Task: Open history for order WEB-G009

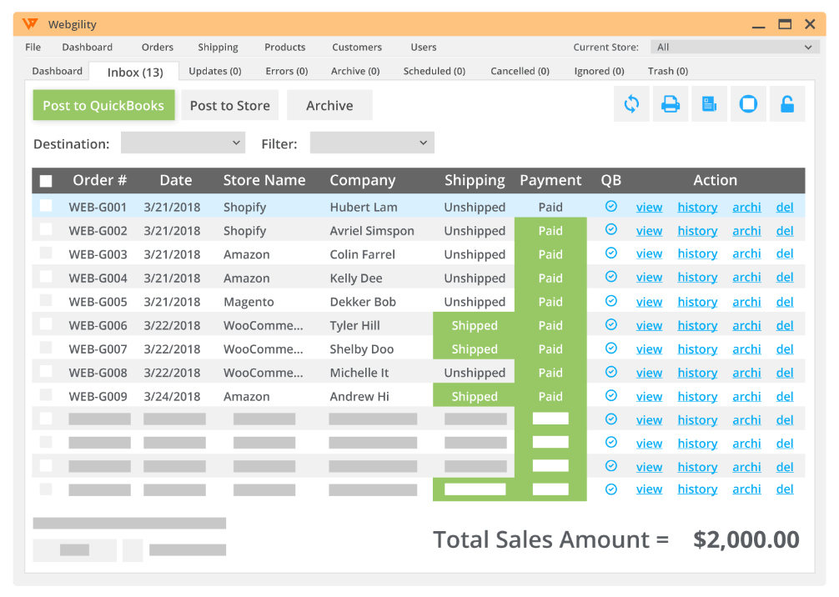Action: pyautogui.click(x=697, y=397)
